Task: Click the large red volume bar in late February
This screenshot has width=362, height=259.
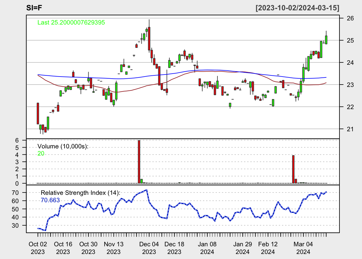Action: click(293, 169)
